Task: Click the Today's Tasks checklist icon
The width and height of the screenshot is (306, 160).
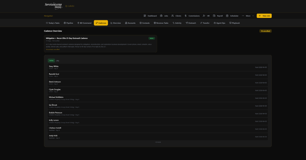Action: [x=47, y=23]
